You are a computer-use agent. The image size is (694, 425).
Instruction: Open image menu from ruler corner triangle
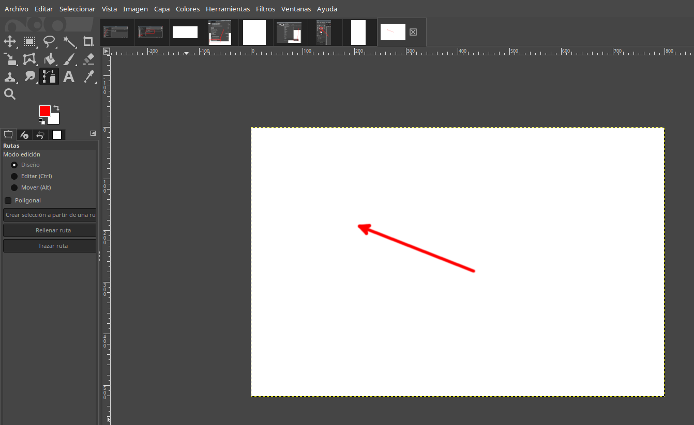coord(106,51)
